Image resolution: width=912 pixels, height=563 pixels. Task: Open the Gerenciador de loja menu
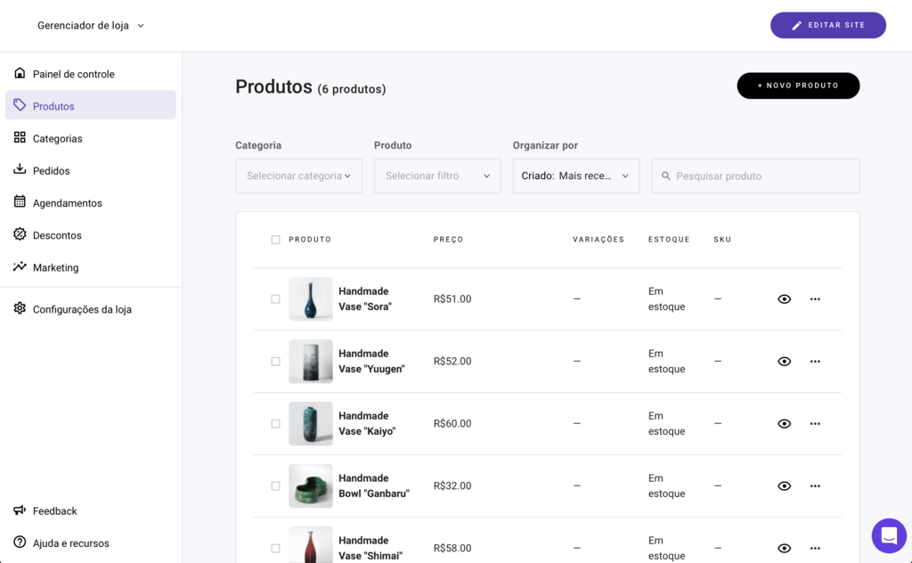click(89, 25)
